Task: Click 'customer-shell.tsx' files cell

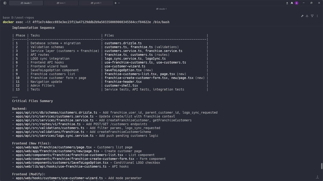Action: tap(121, 86)
